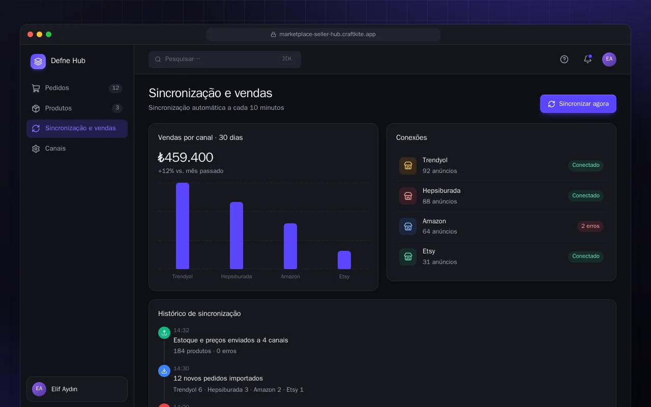Open notifications bell icon
651x407 pixels.
point(587,60)
